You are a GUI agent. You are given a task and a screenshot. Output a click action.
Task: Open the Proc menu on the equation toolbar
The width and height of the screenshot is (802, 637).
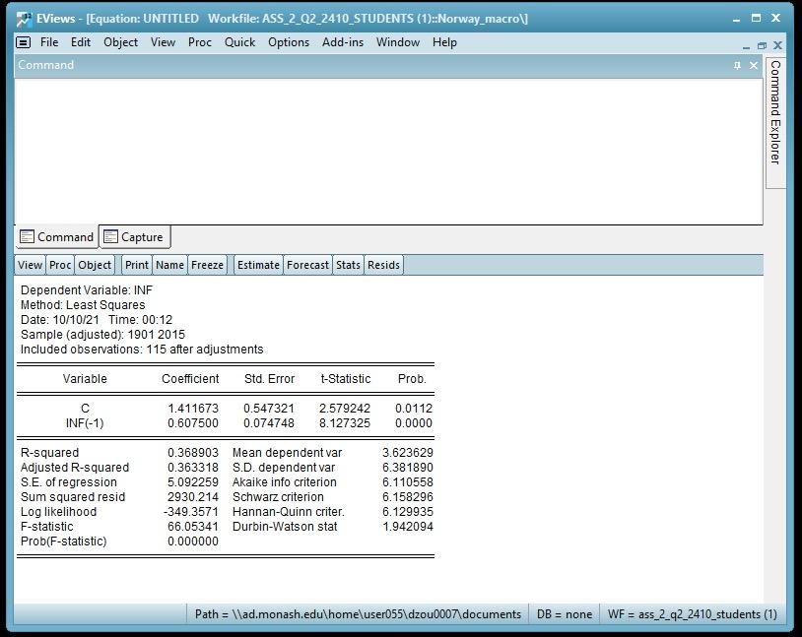click(x=59, y=264)
